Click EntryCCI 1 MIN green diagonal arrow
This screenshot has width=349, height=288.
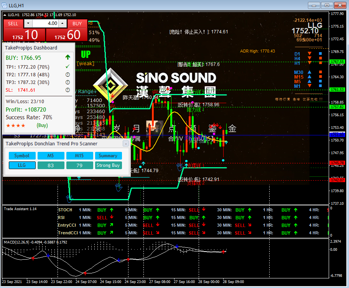pos(112,225)
